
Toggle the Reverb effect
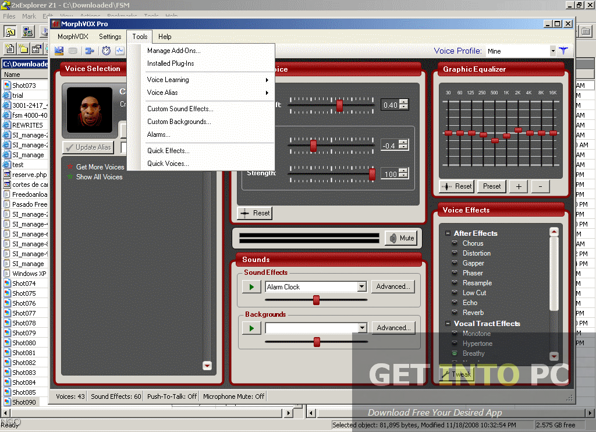click(x=454, y=312)
